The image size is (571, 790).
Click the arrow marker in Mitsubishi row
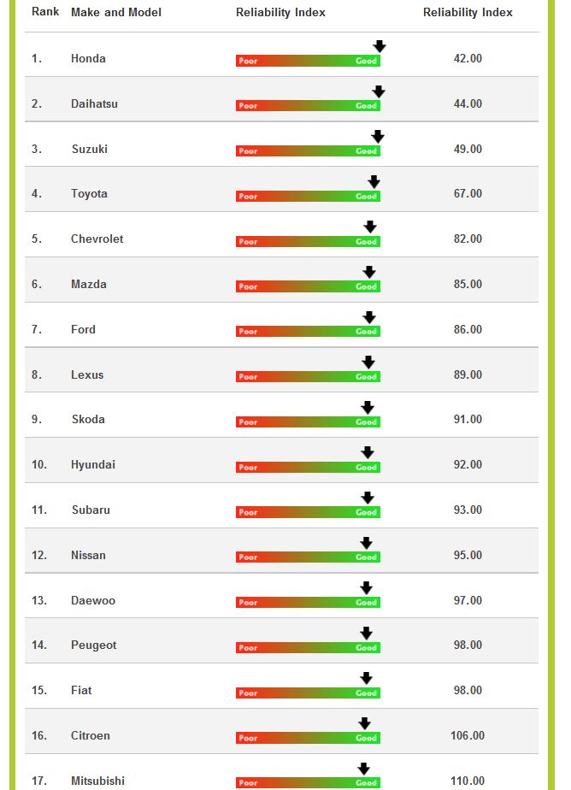(x=363, y=769)
